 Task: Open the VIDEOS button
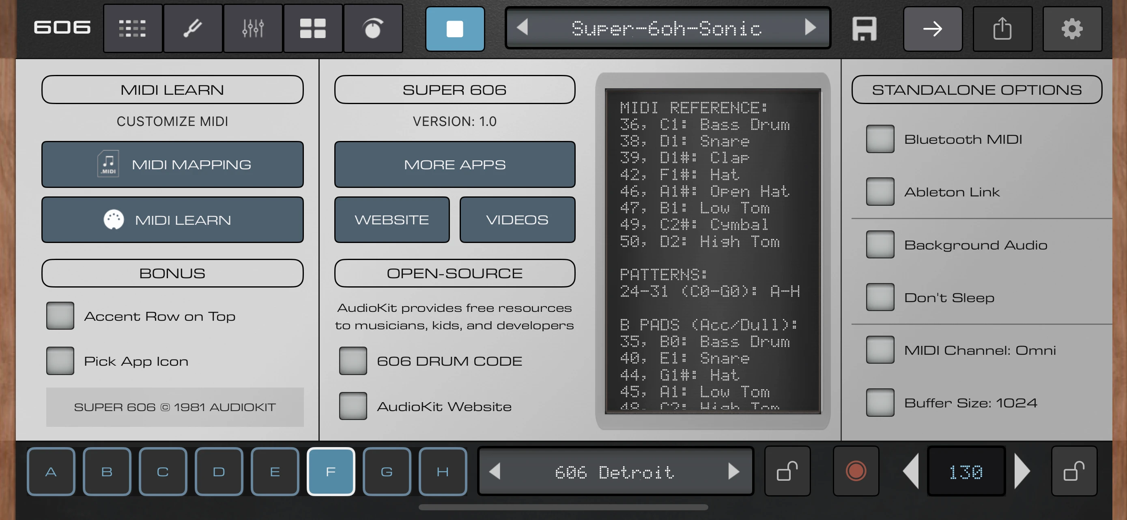click(x=517, y=220)
